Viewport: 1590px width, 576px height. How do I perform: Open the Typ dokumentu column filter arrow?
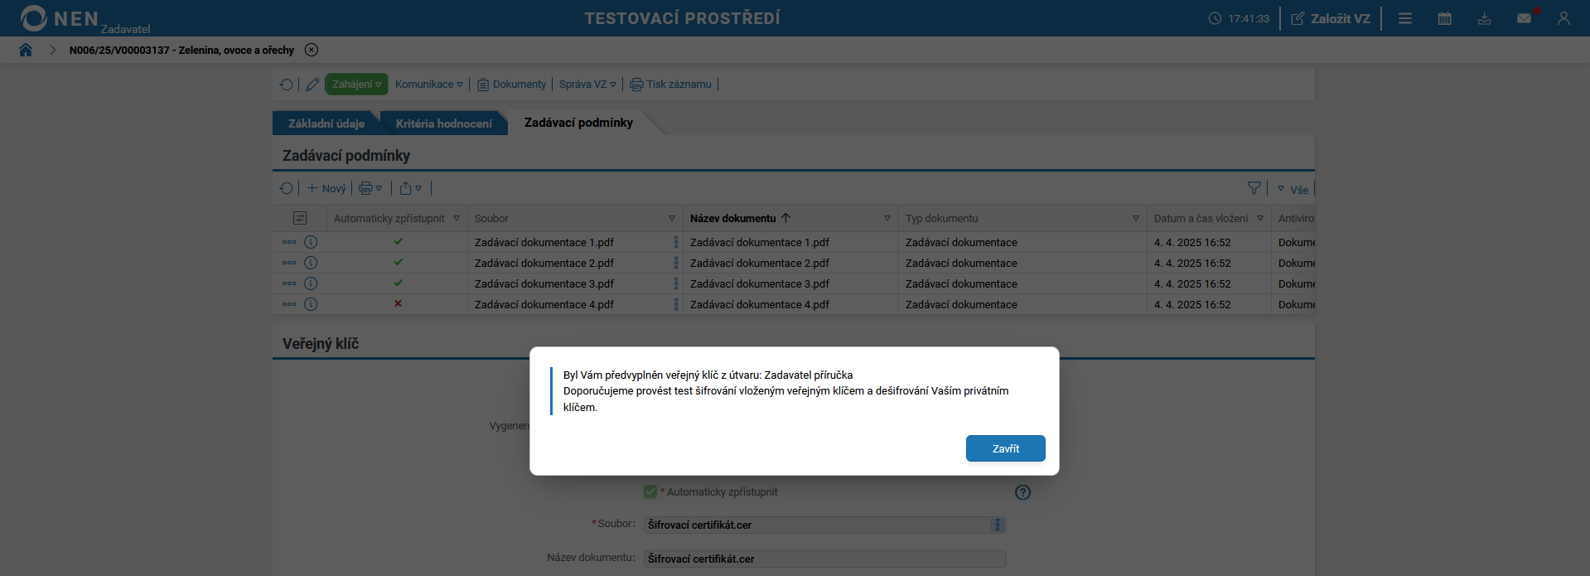[x=1136, y=218]
